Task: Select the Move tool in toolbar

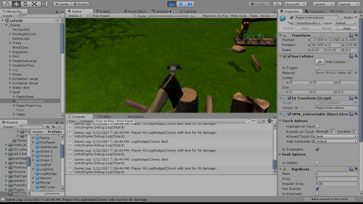Action: click(x=16, y=4)
